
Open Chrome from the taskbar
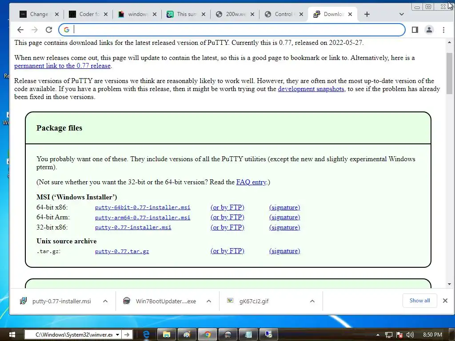click(x=207, y=335)
